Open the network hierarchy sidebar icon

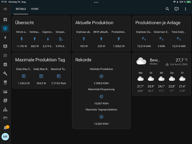pyautogui.click(x=5, y=109)
